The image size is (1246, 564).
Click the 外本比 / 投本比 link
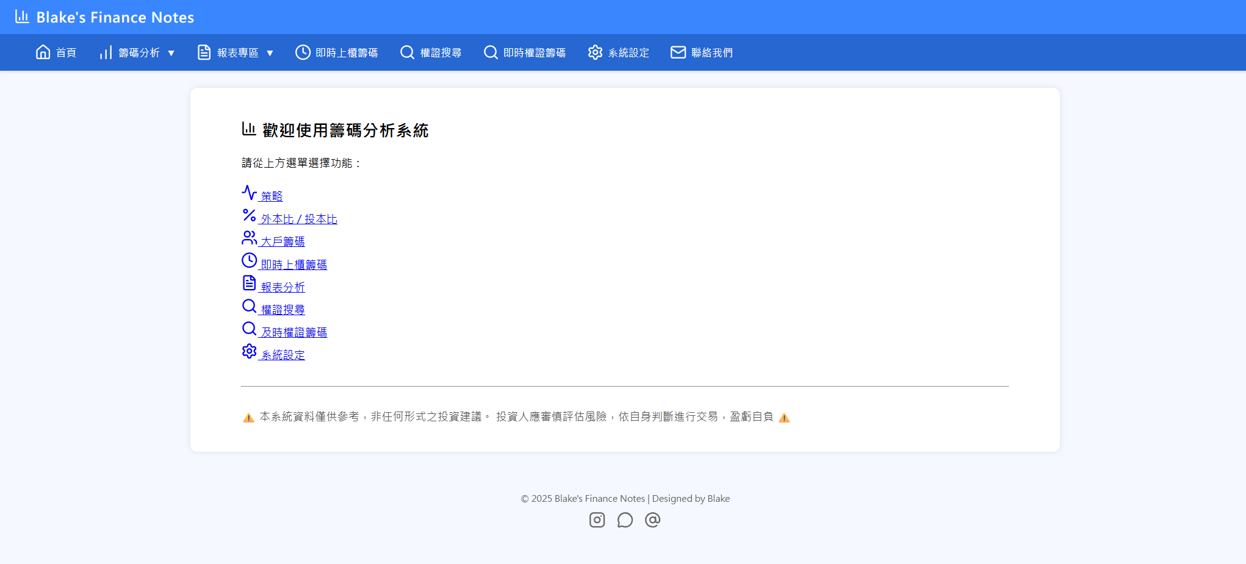click(299, 219)
